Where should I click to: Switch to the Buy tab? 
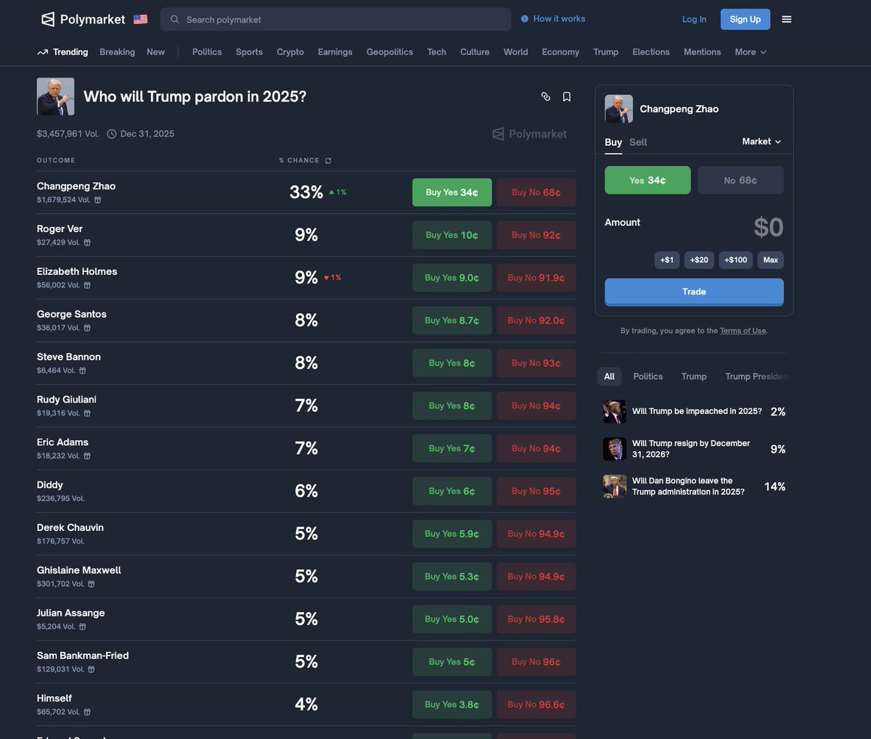click(x=613, y=142)
